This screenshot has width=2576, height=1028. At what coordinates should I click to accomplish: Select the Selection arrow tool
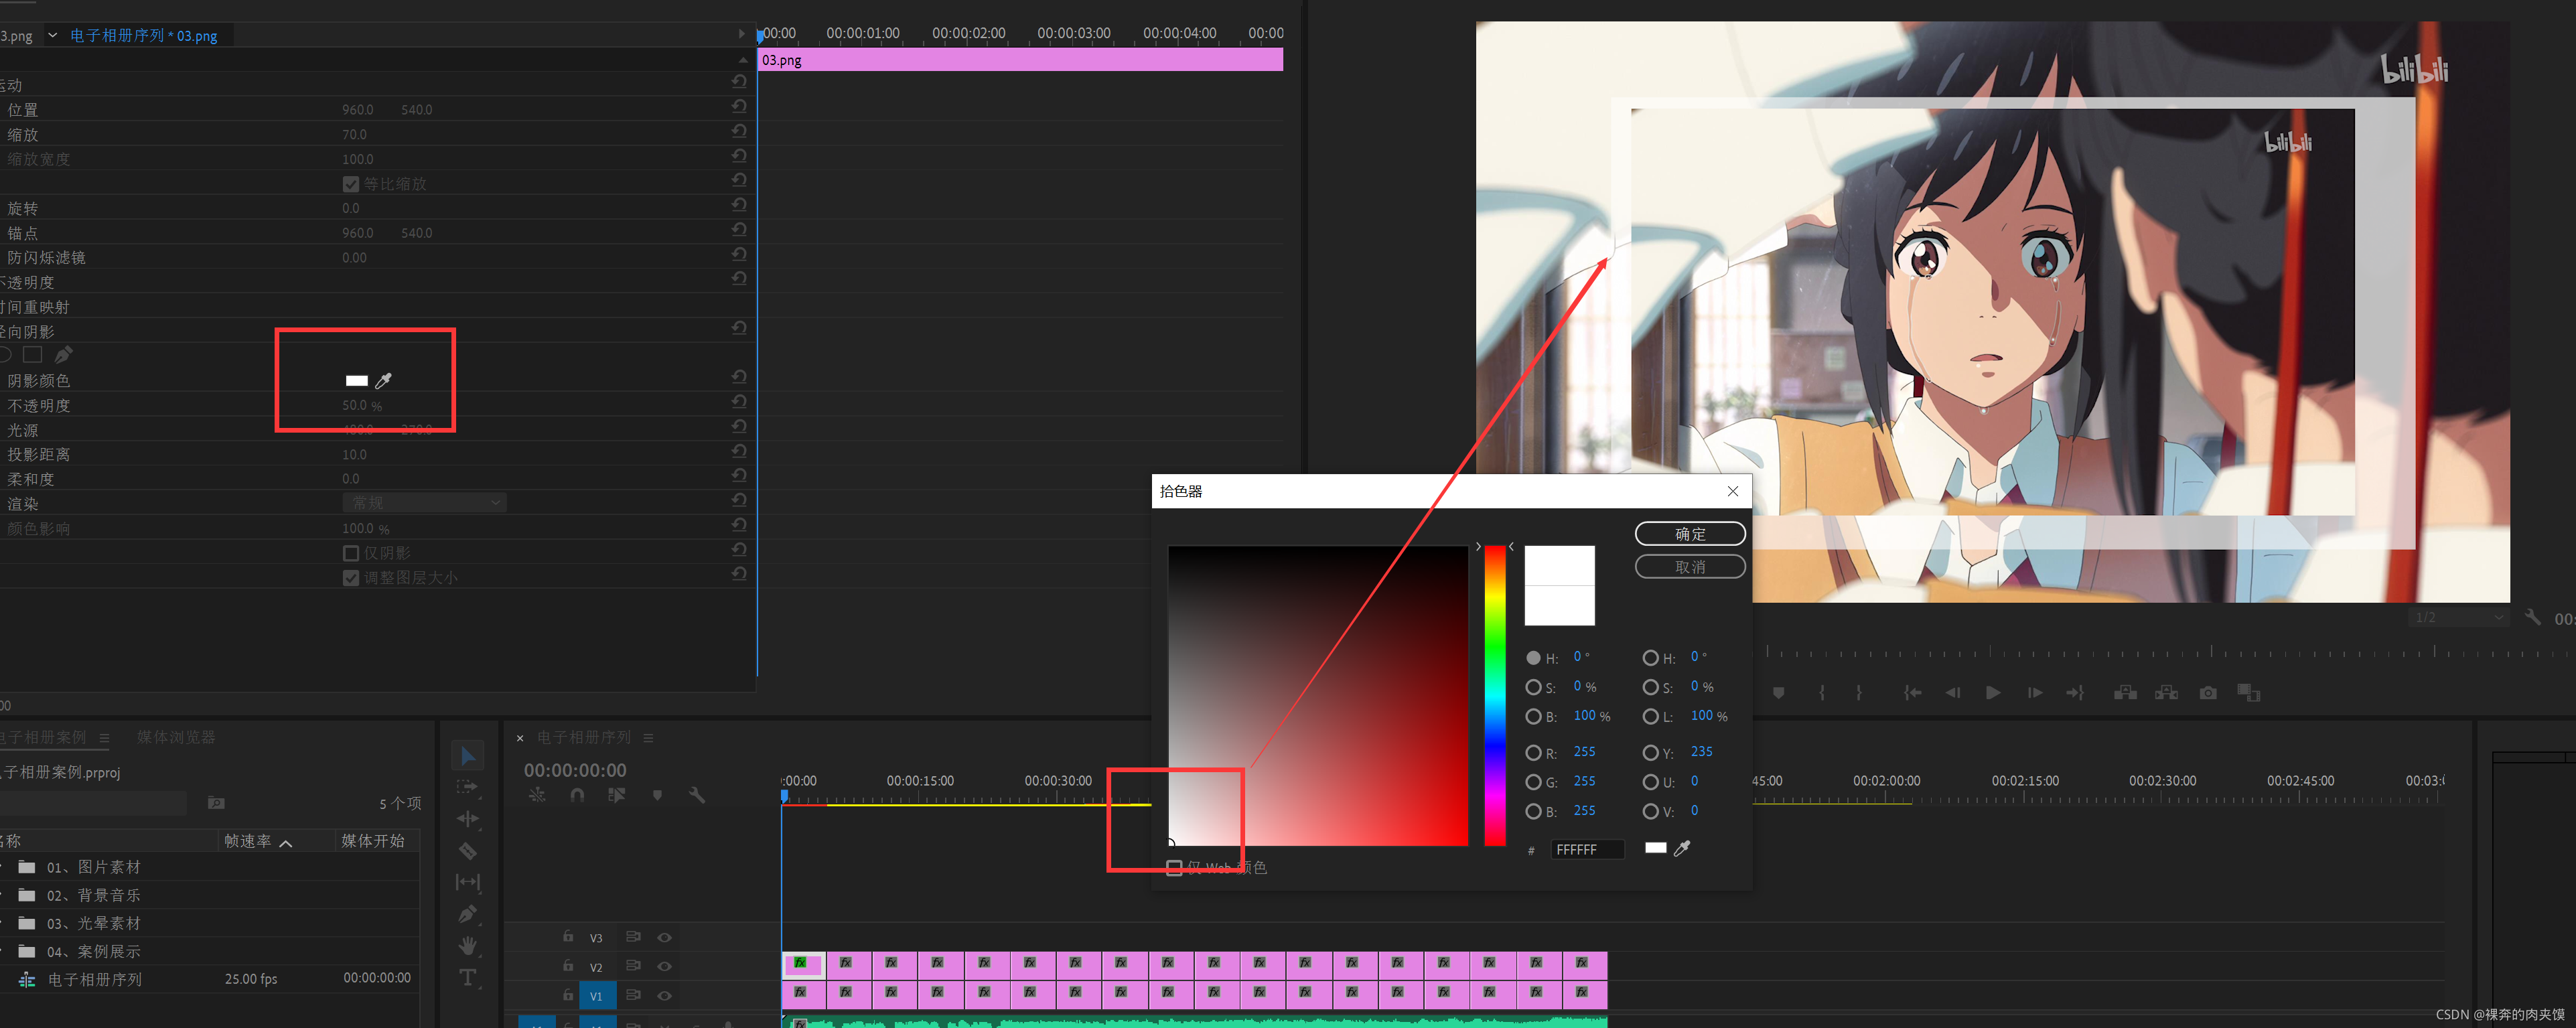[467, 755]
